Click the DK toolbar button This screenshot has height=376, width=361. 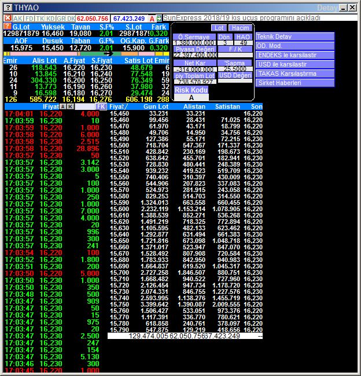point(71,19)
